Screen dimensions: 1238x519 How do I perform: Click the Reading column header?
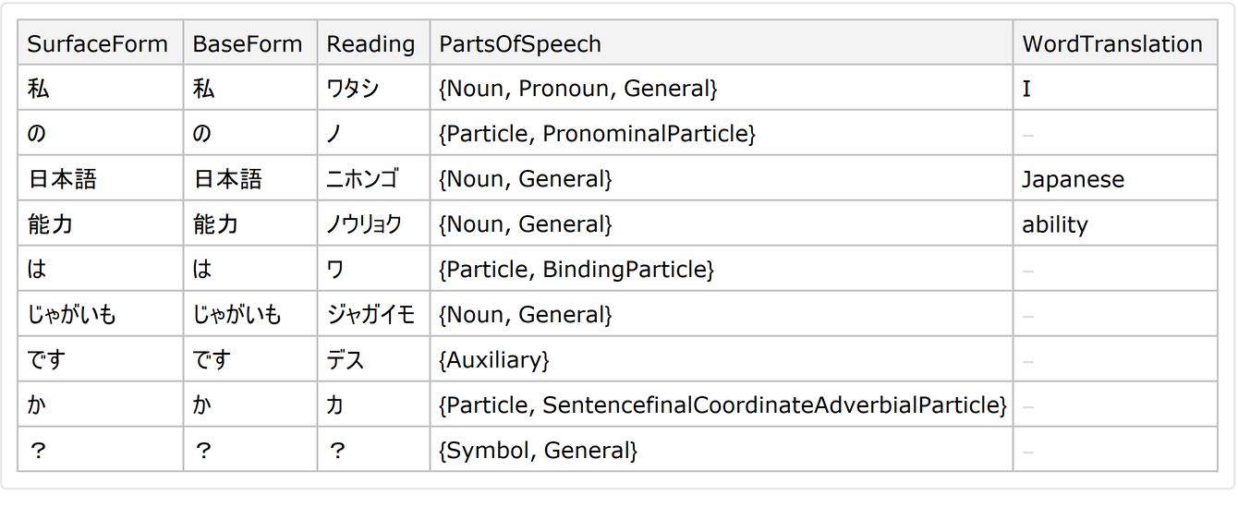371,43
